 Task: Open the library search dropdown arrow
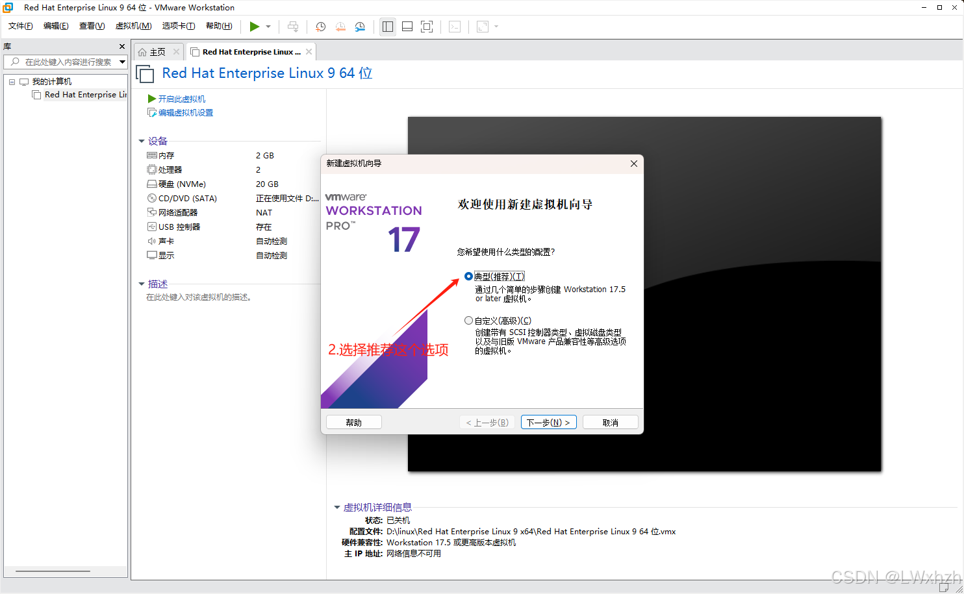[122, 62]
